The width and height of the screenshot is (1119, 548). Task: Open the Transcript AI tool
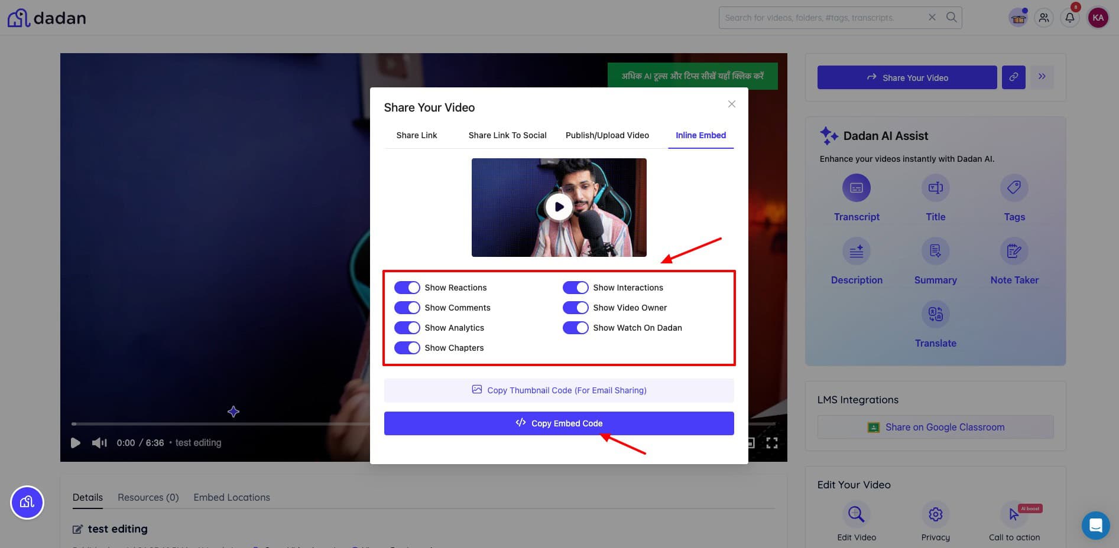point(856,188)
